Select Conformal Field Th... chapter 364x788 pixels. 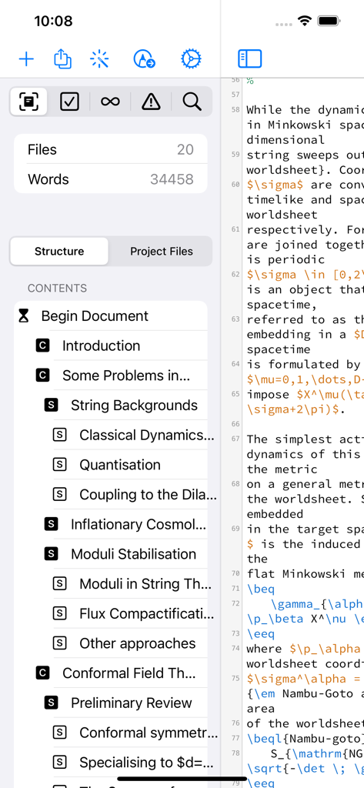(111, 673)
